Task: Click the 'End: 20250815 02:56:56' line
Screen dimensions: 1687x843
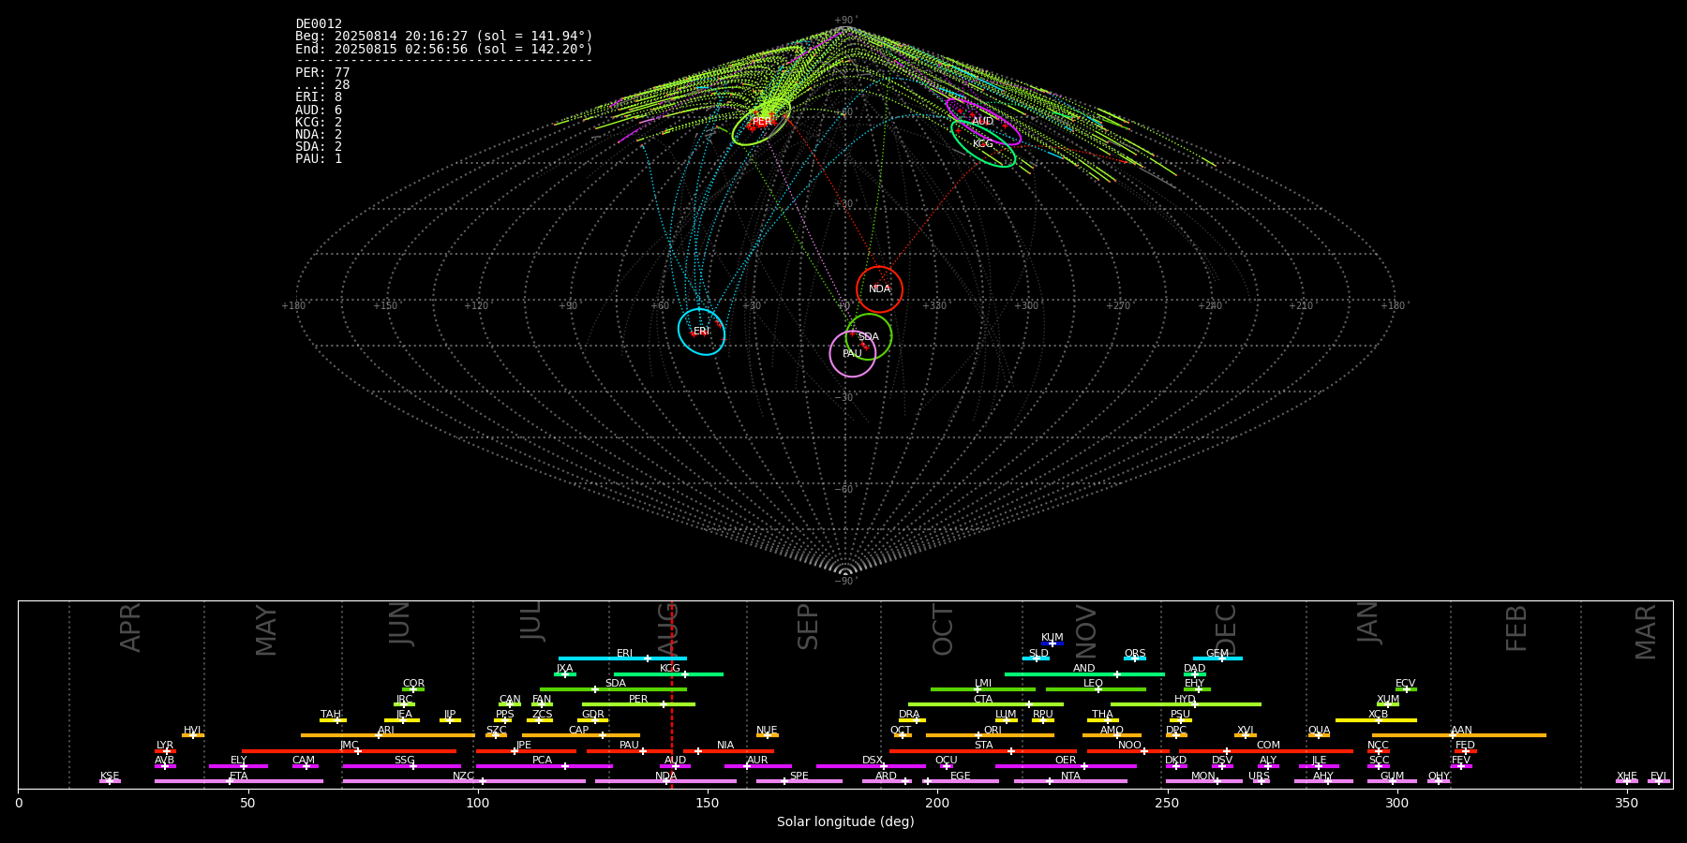Action: click(444, 49)
